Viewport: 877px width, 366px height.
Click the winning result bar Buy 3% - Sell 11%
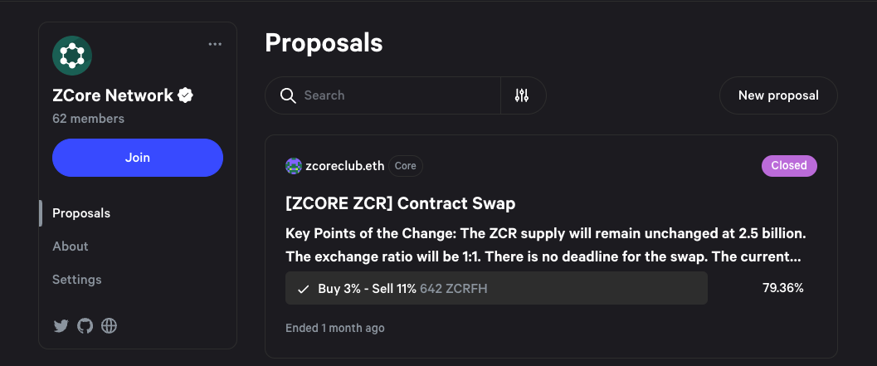(x=496, y=289)
